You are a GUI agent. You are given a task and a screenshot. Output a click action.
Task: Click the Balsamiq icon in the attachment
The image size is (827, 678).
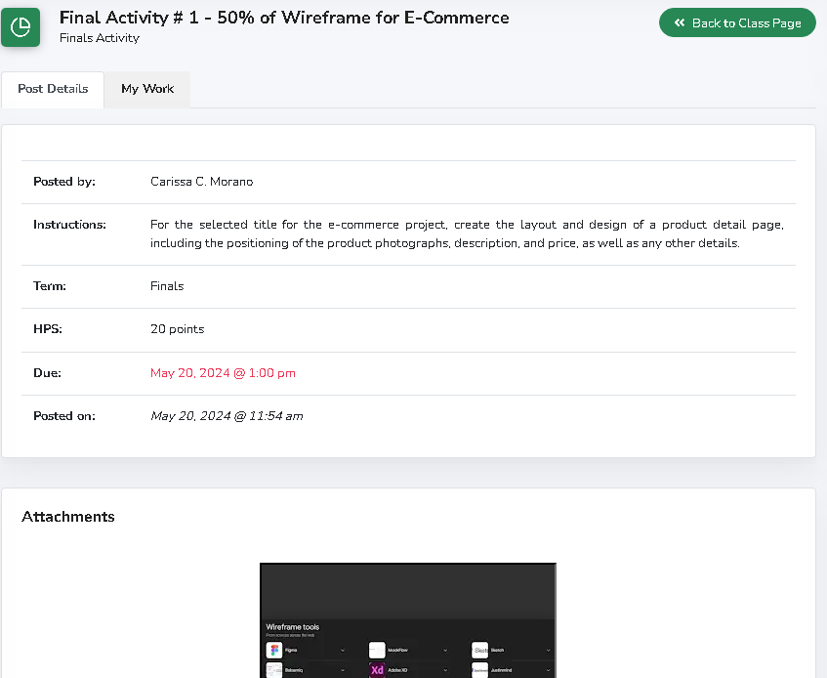pos(274,670)
